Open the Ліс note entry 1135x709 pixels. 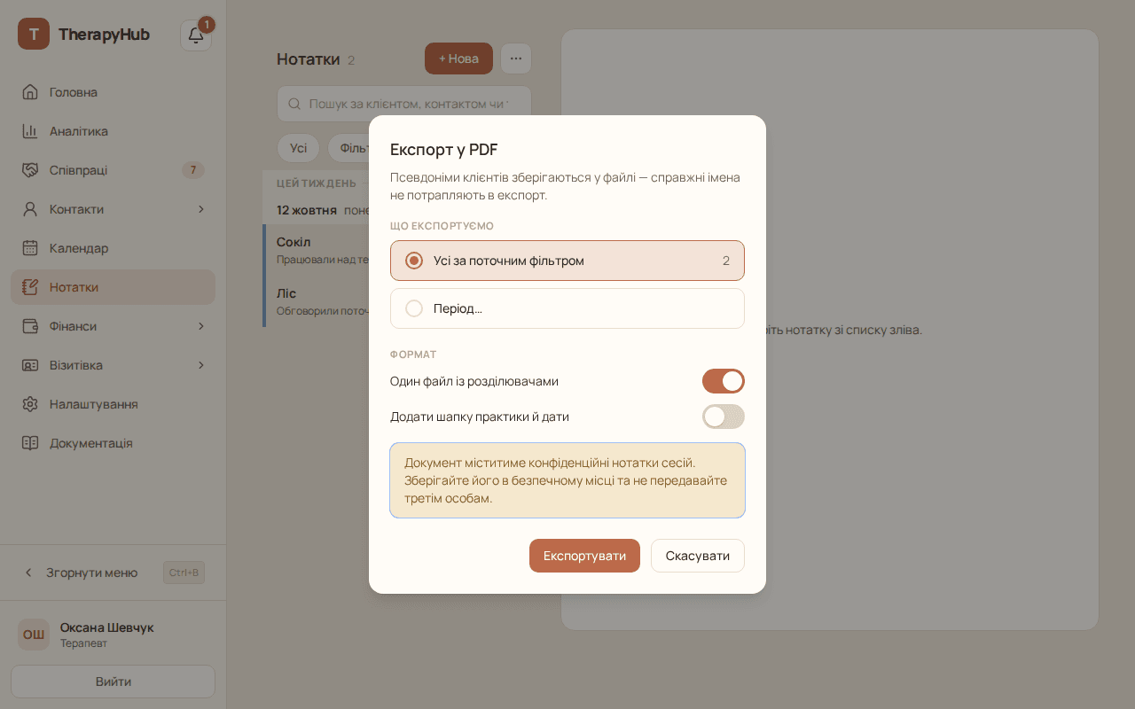tap(317, 301)
